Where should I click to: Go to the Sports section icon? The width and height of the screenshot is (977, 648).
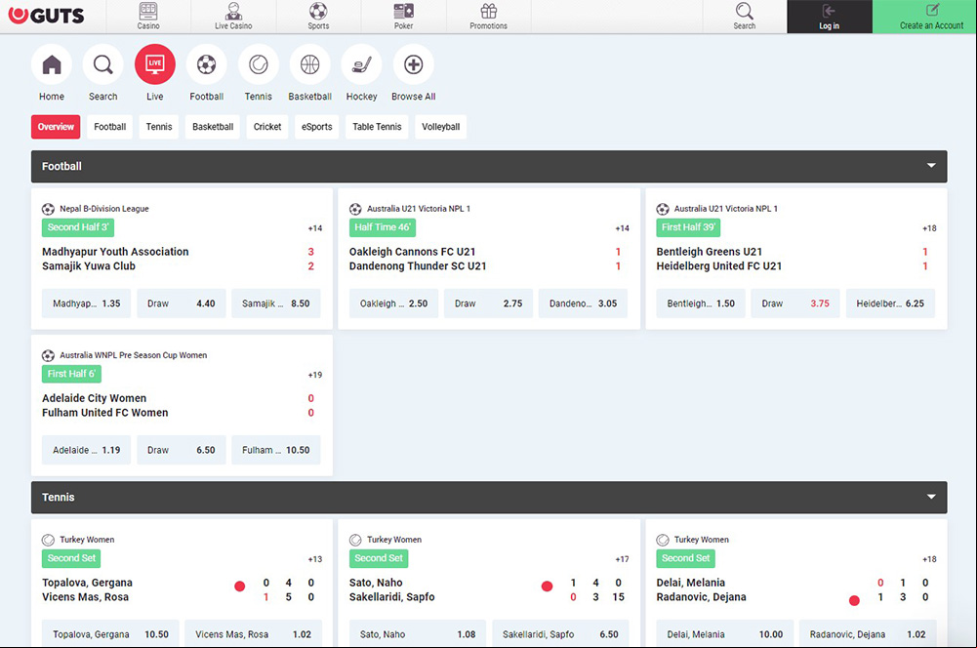pyautogui.click(x=318, y=17)
